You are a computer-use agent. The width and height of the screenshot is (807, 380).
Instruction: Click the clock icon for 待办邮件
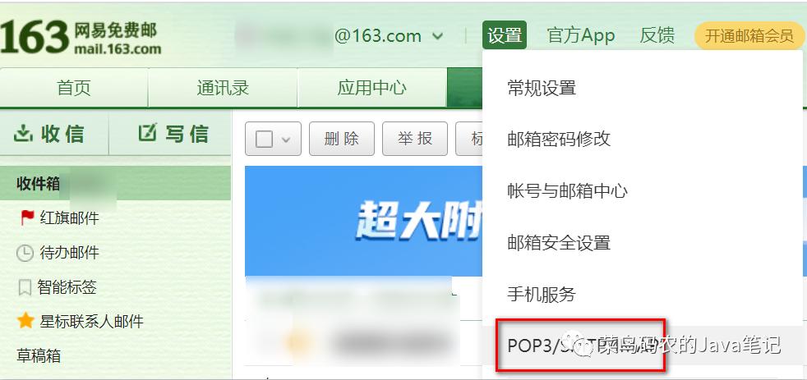point(25,253)
